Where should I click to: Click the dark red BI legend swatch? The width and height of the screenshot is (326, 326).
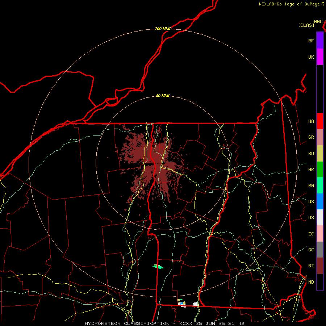pyautogui.click(x=320, y=266)
